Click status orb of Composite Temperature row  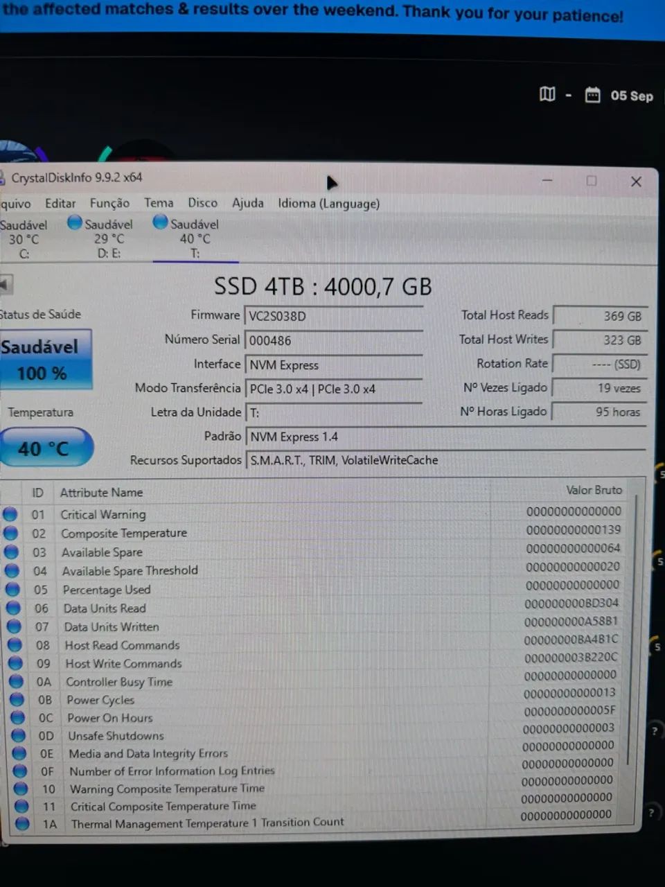(10, 533)
